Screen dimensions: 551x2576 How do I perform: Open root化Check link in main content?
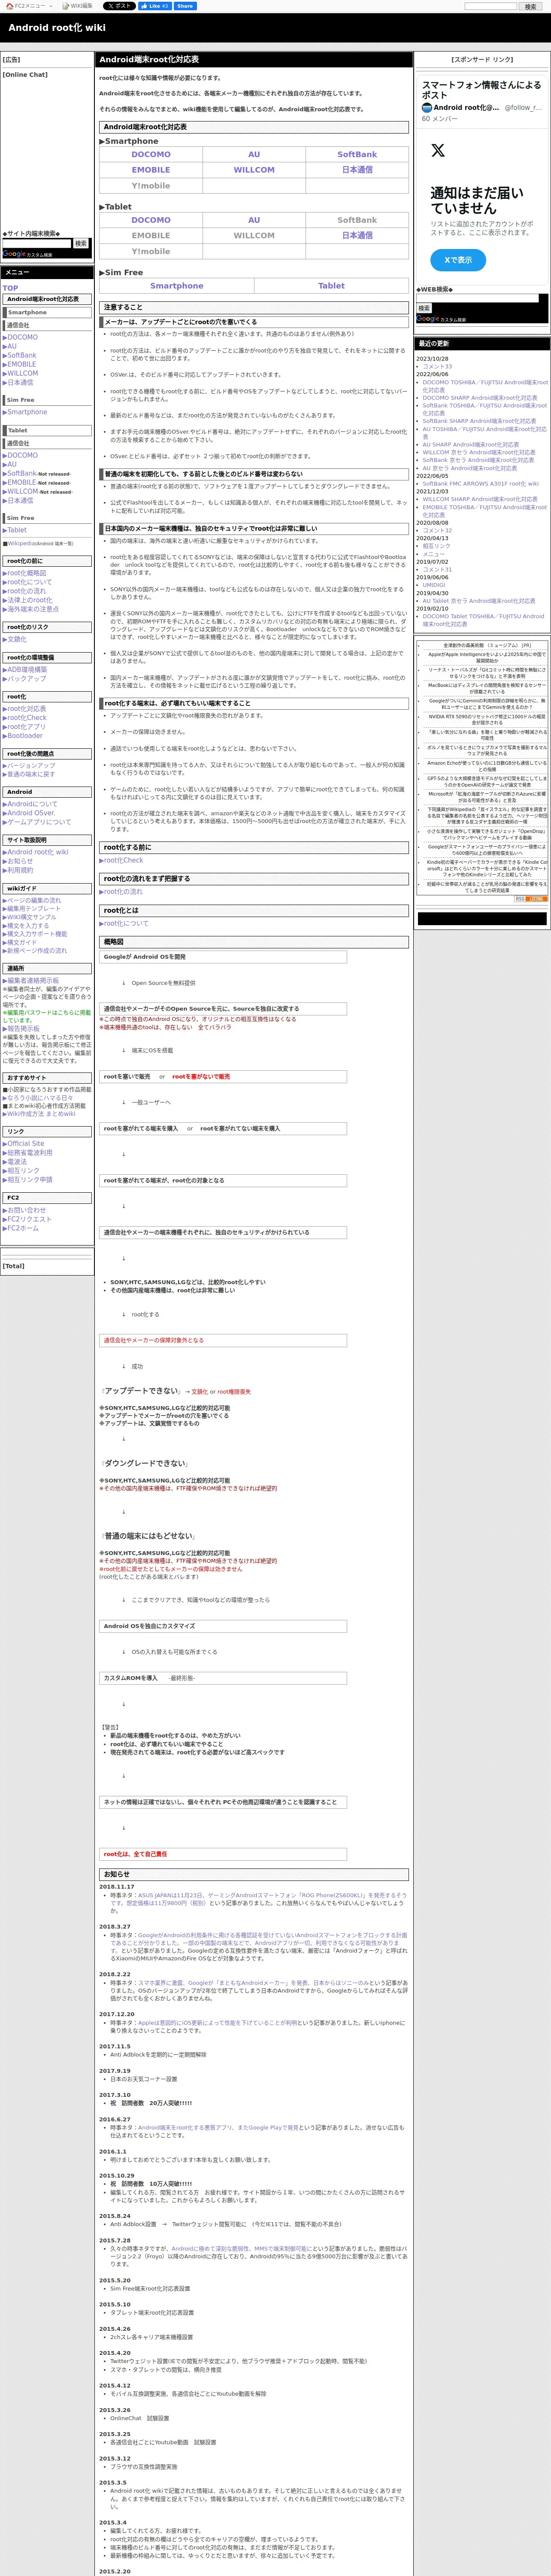pos(121,860)
